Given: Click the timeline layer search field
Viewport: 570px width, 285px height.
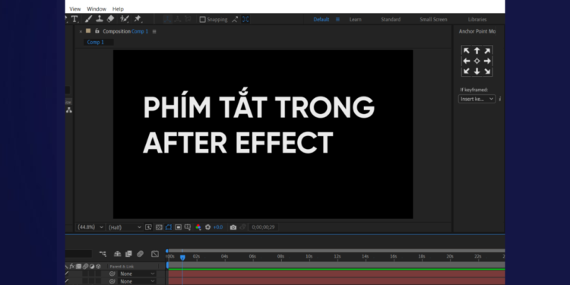Looking at the screenshot, I should 78,254.
